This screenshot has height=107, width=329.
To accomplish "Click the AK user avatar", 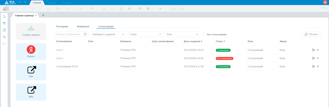I will tap(325, 2).
